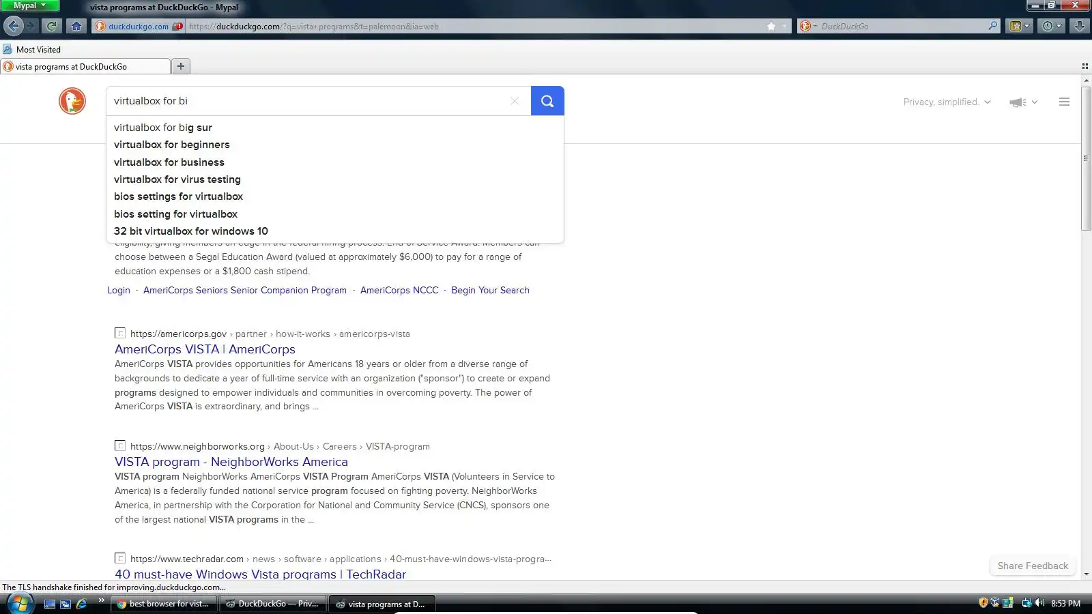1092x614 pixels.
Task: Pick suggestion 'bios settings for virtualbox'
Action: click(x=334, y=196)
